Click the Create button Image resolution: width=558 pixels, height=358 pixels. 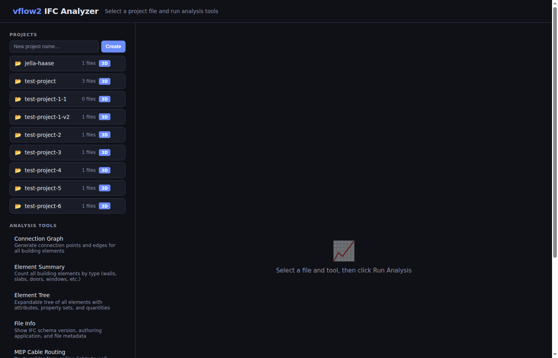click(x=113, y=46)
